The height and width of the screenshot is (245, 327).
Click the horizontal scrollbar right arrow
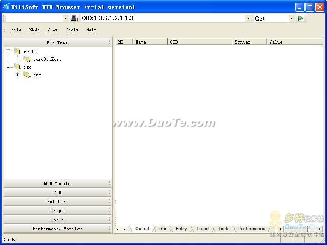coord(320,229)
